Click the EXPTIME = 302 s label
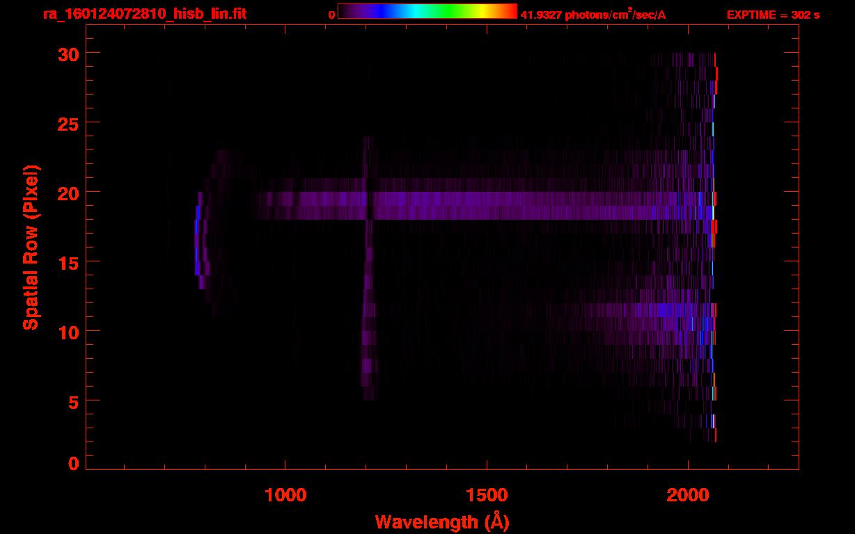855x534 pixels. 773,15
